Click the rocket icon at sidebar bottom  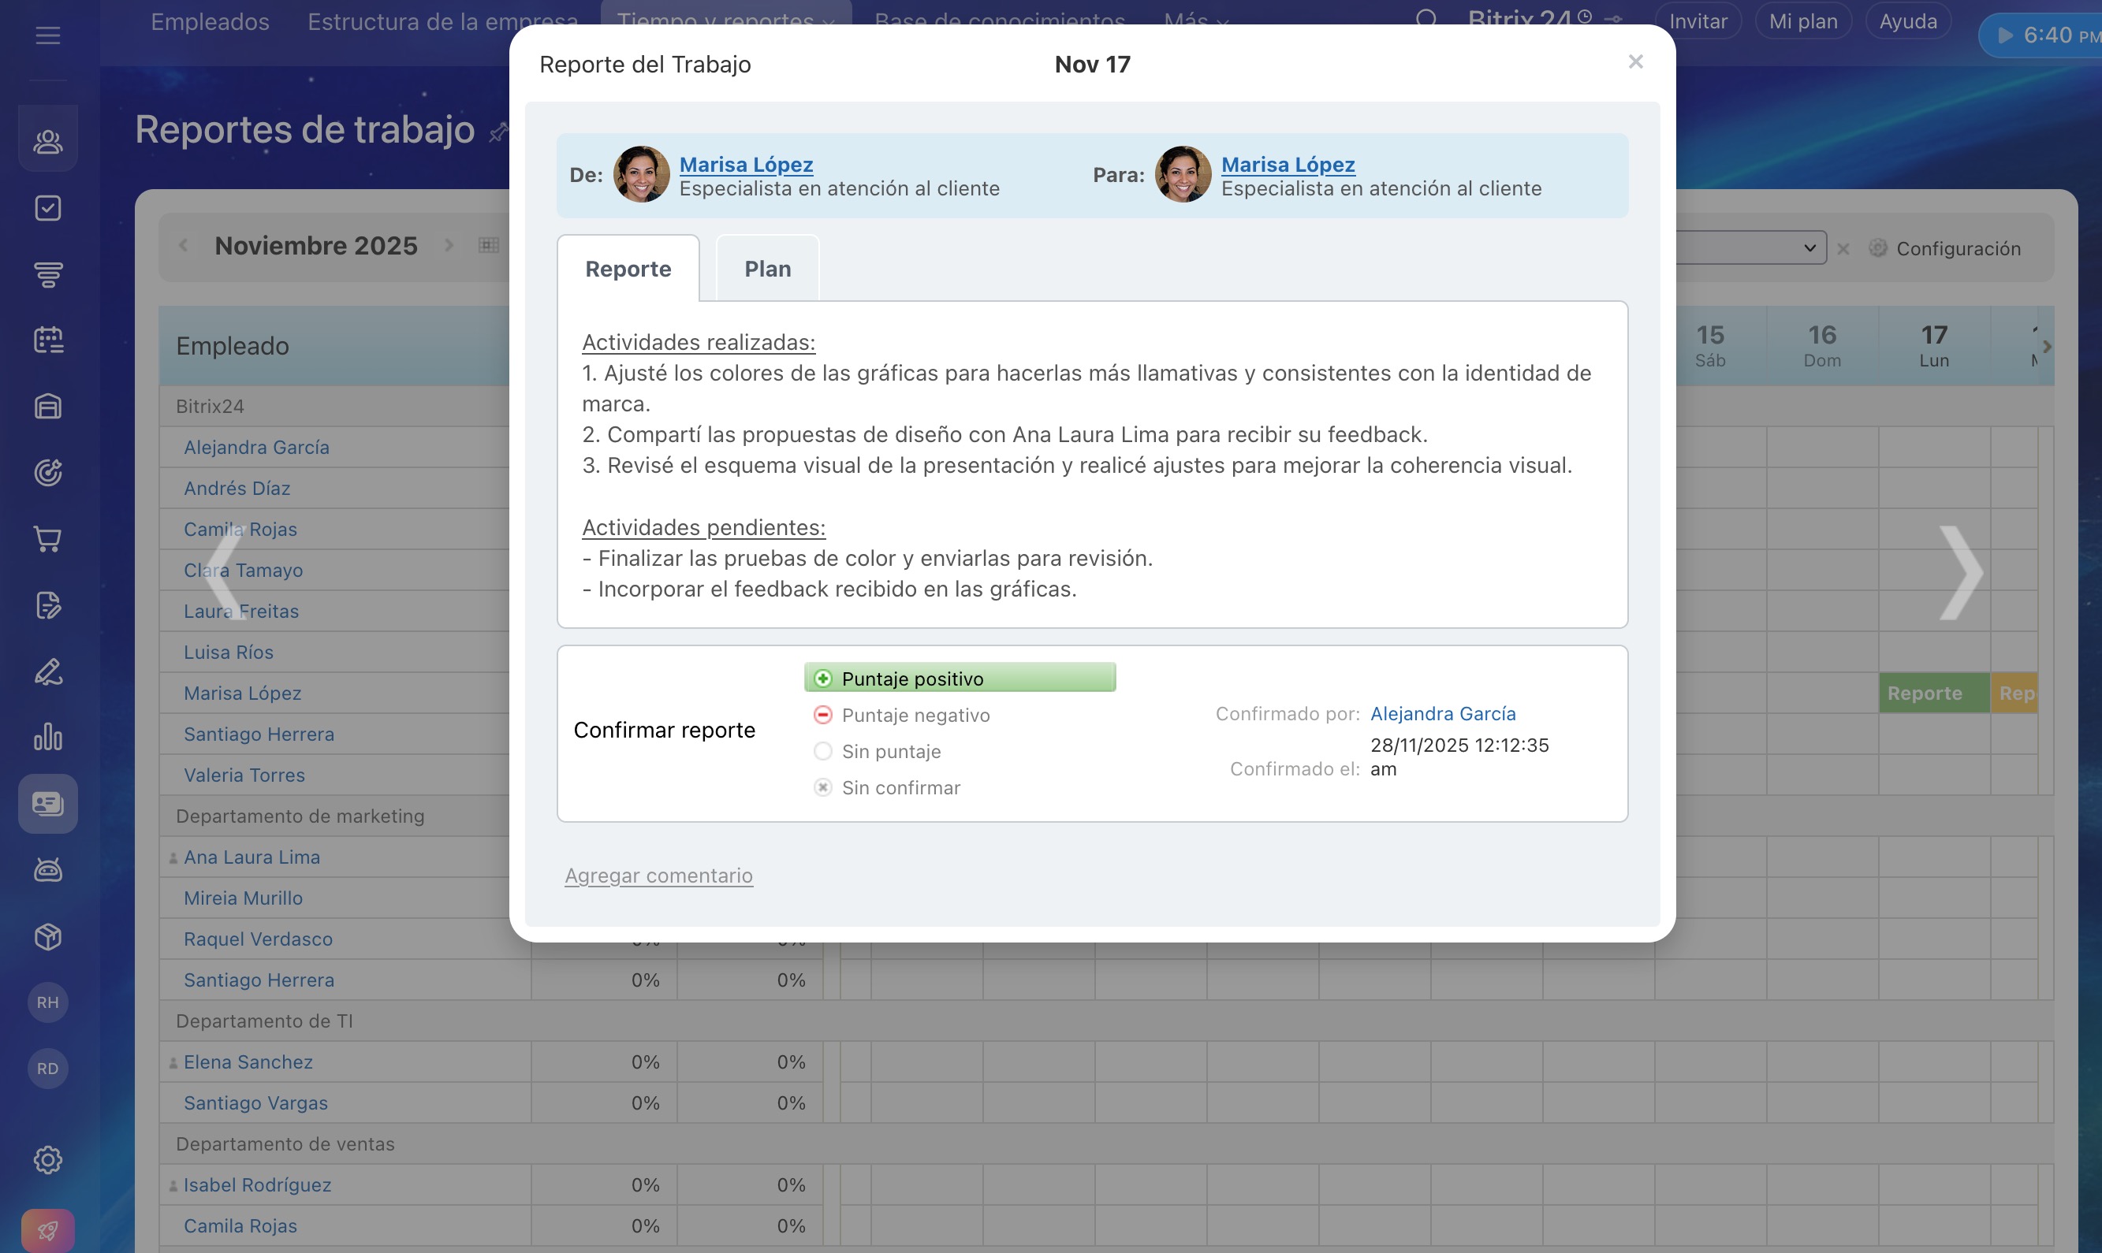(x=47, y=1230)
